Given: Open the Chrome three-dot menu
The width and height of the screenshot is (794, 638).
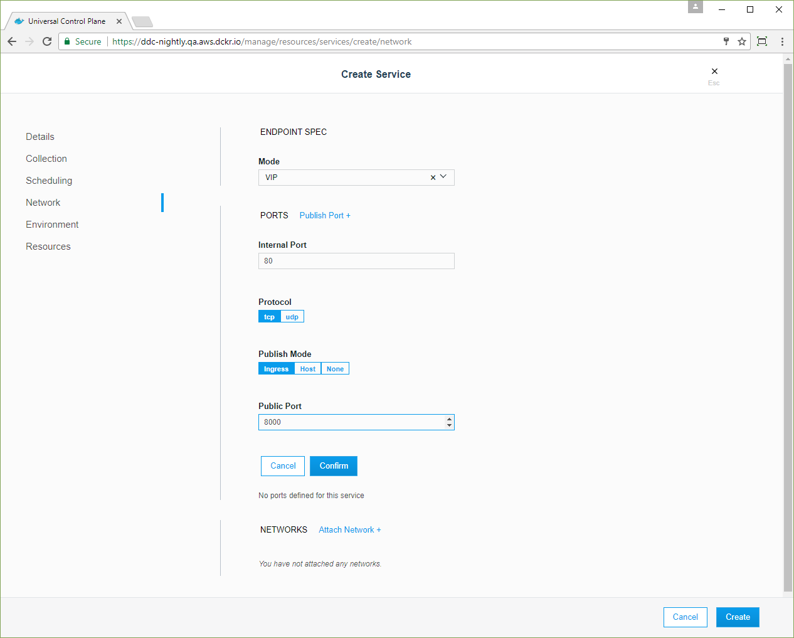Looking at the screenshot, I should tap(782, 41).
